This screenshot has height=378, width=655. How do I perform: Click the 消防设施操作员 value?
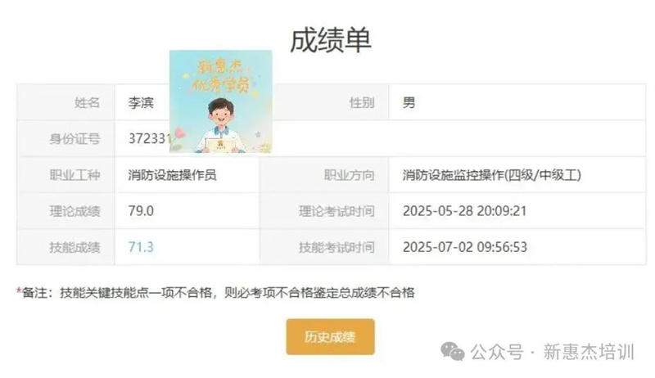pos(172,175)
